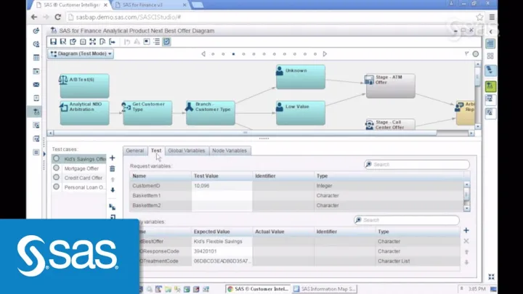Click the tiles grid icon in right panel
Viewport: 523px width, 294px height.
click(490, 56)
